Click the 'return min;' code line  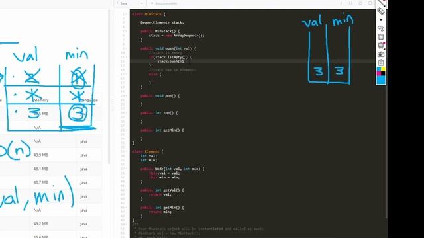pyautogui.click(x=160, y=212)
